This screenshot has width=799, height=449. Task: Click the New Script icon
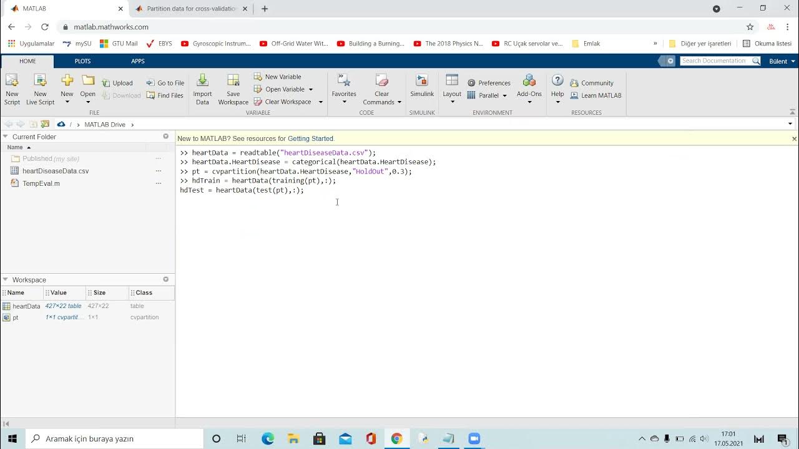coord(12,89)
